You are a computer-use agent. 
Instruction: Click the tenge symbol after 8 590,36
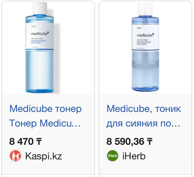(x=149, y=141)
